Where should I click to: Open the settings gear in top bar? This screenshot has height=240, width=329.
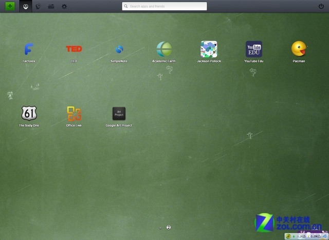(64, 6)
